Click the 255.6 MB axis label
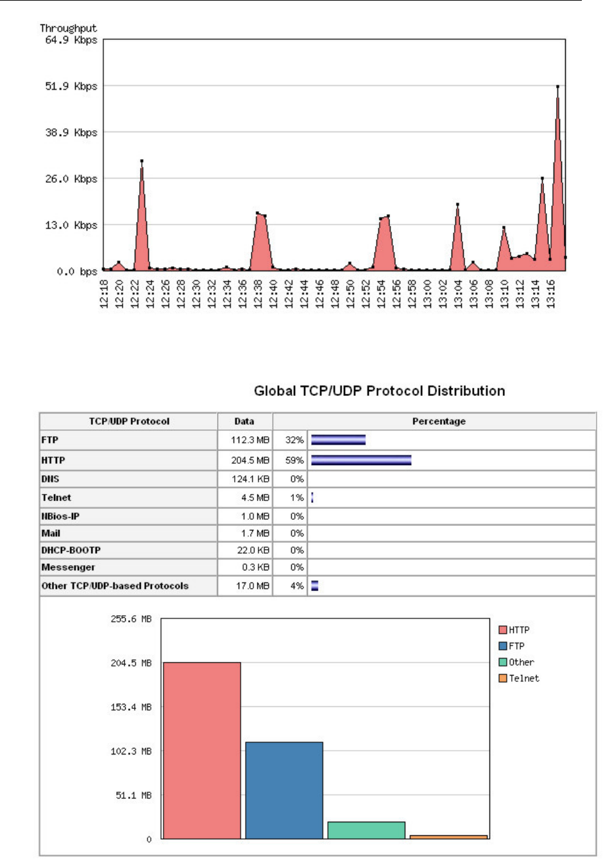 point(131,619)
